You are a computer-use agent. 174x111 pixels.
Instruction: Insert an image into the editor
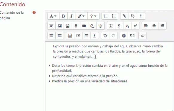[x=59, y=26]
